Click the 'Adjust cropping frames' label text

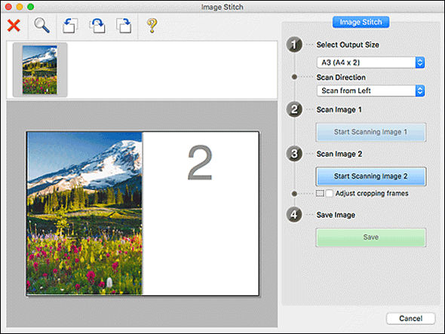click(372, 194)
